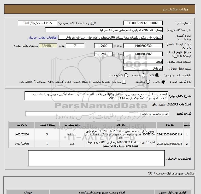The height and width of the screenshot is (194, 201).
Task: Click the general need description text box
Action: [x=96, y=96]
